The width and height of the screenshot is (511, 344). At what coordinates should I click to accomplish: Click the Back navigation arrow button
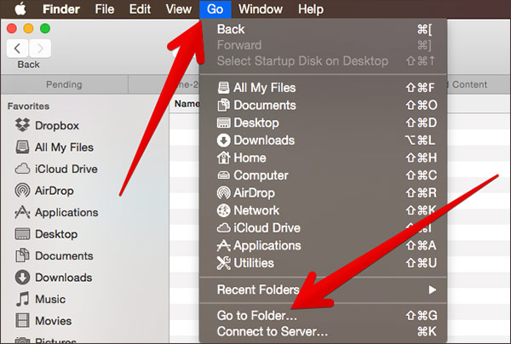[x=19, y=48]
